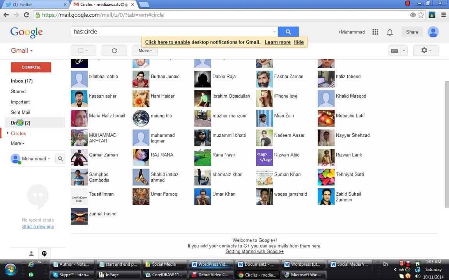The height and width of the screenshot is (280, 449).
Task: Open Burhan Junaid's profile photo
Action: [x=141, y=79]
